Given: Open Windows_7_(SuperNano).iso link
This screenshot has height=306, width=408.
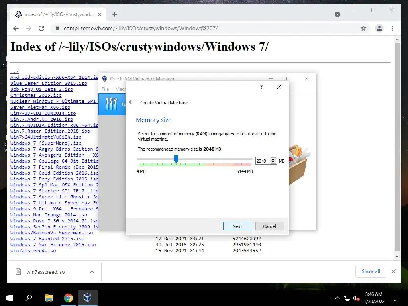Looking at the screenshot, I should 46,143.
